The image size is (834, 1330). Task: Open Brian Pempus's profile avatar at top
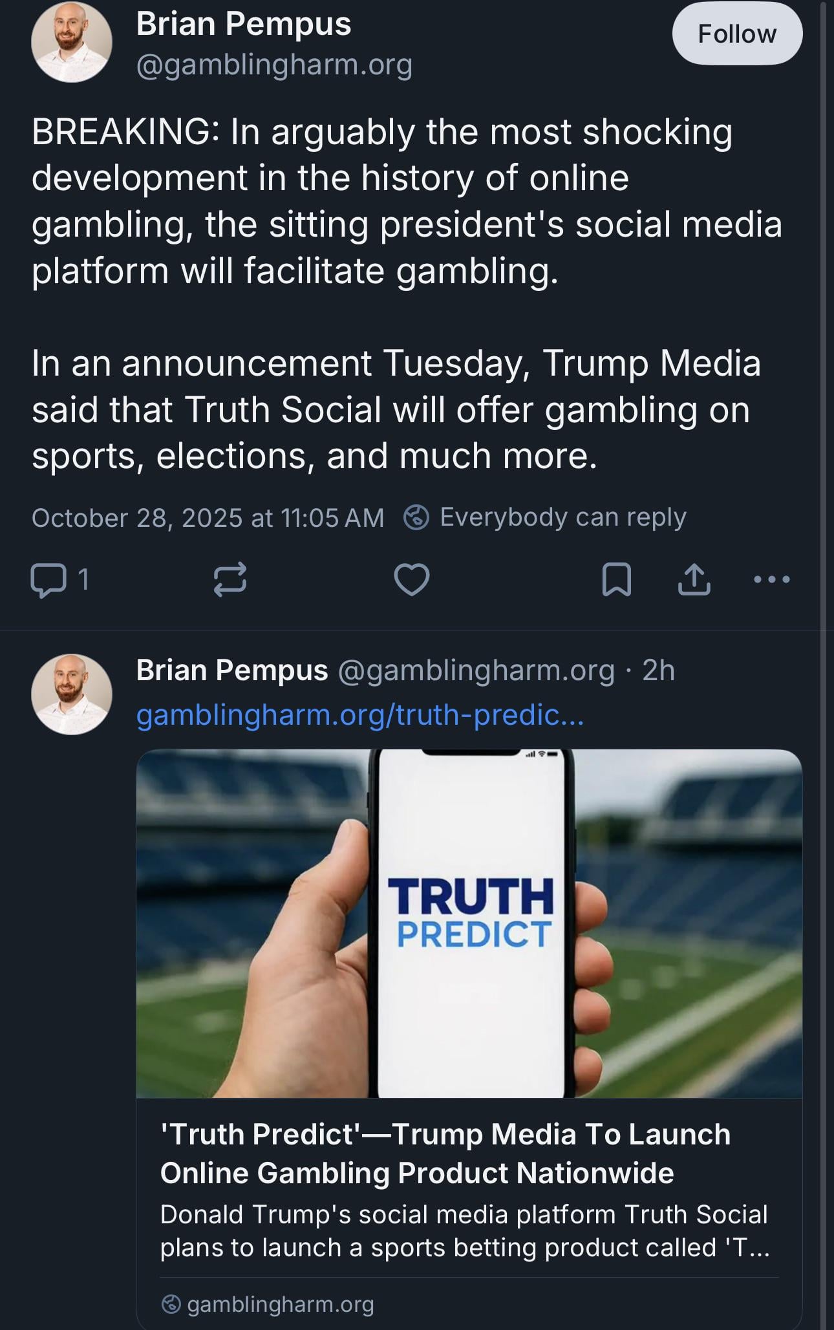[72, 42]
